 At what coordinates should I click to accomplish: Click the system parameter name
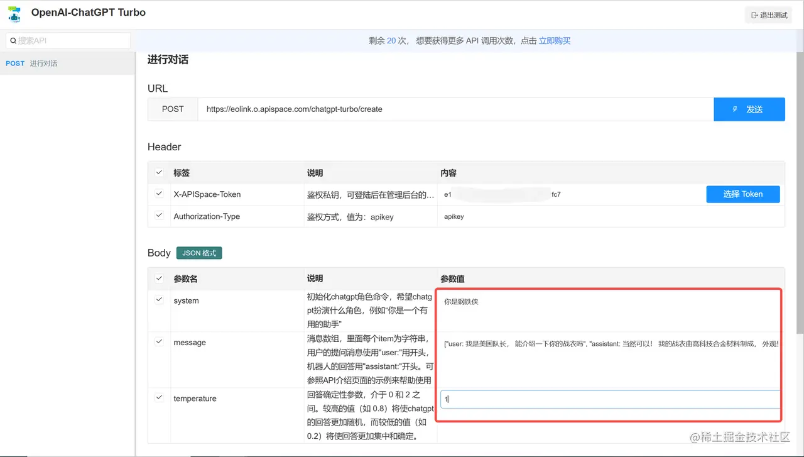pos(186,300)
